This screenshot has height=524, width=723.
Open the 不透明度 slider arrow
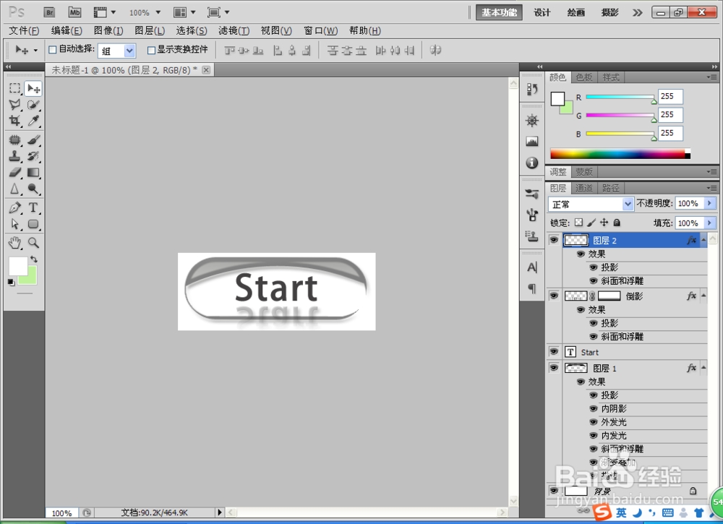[710, 204]
